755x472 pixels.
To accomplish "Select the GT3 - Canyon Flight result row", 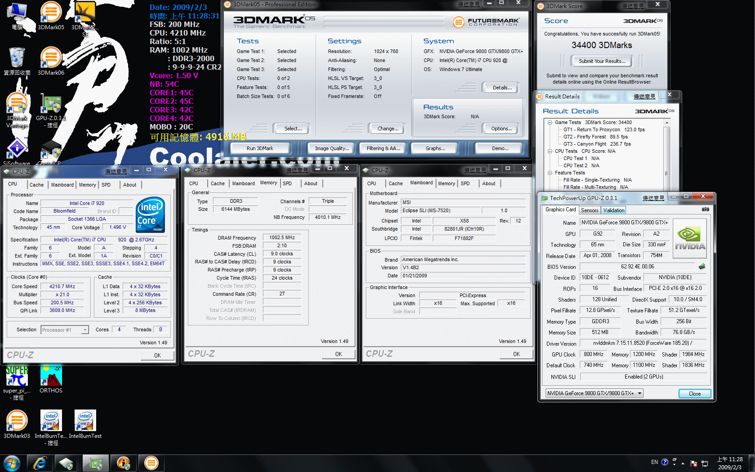I will [x=597, y=144].
